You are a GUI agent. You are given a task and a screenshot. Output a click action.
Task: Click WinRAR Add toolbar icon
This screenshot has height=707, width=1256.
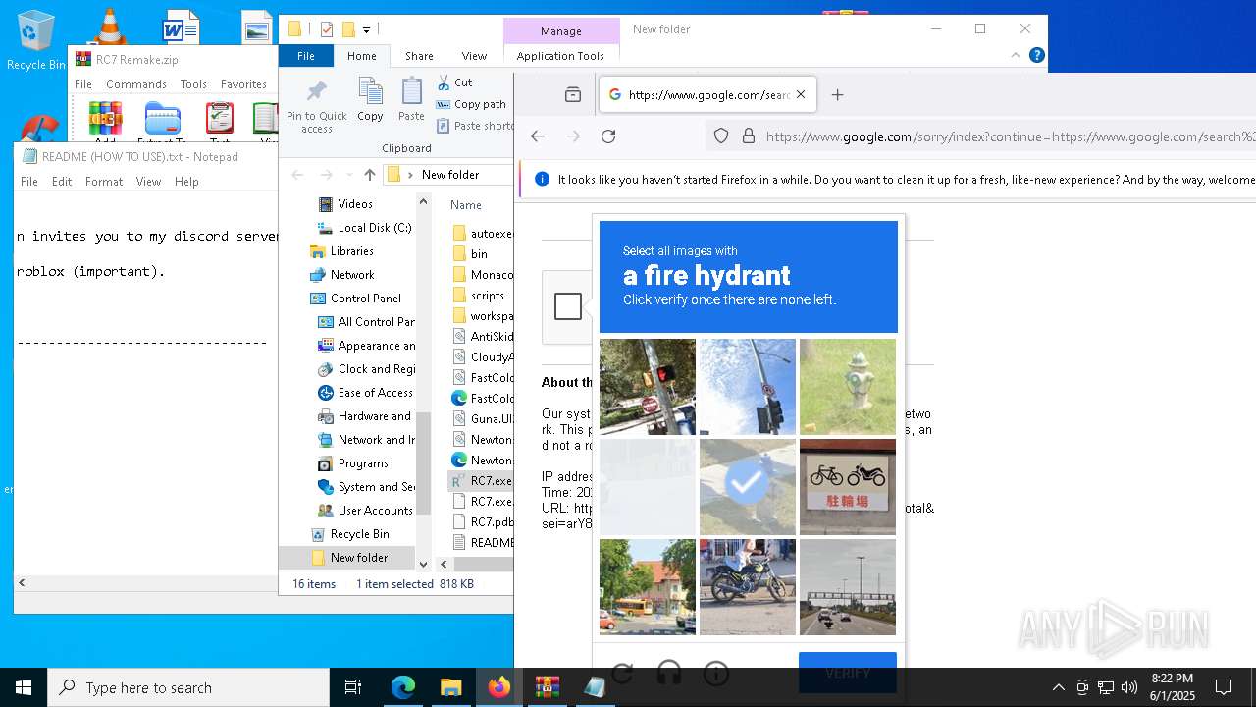pyautogui.click(x=105, y=119)
